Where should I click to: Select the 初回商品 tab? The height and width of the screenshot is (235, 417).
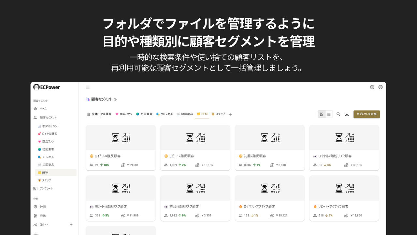(x=185, y=114)
